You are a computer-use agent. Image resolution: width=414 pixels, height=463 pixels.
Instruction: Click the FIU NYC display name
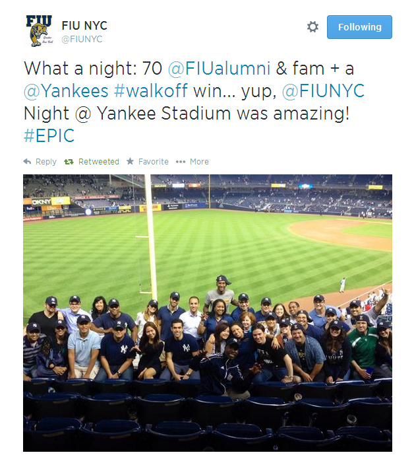tap(84, 26)
